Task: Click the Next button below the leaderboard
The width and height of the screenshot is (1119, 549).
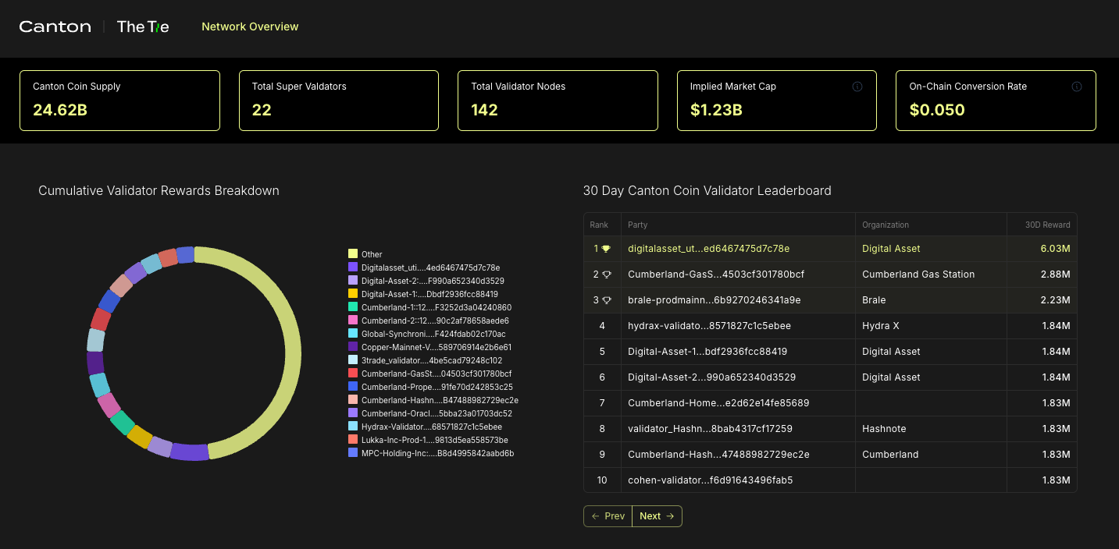Action: (x=657, y=516)
